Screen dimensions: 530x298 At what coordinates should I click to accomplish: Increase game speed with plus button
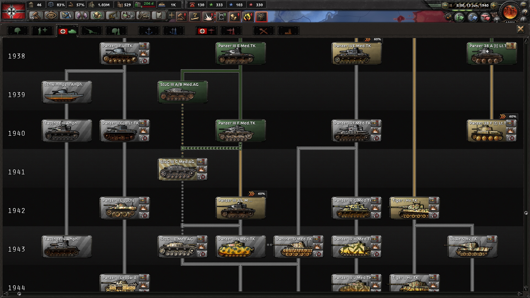pyautogui.click(x=494, y=5)
